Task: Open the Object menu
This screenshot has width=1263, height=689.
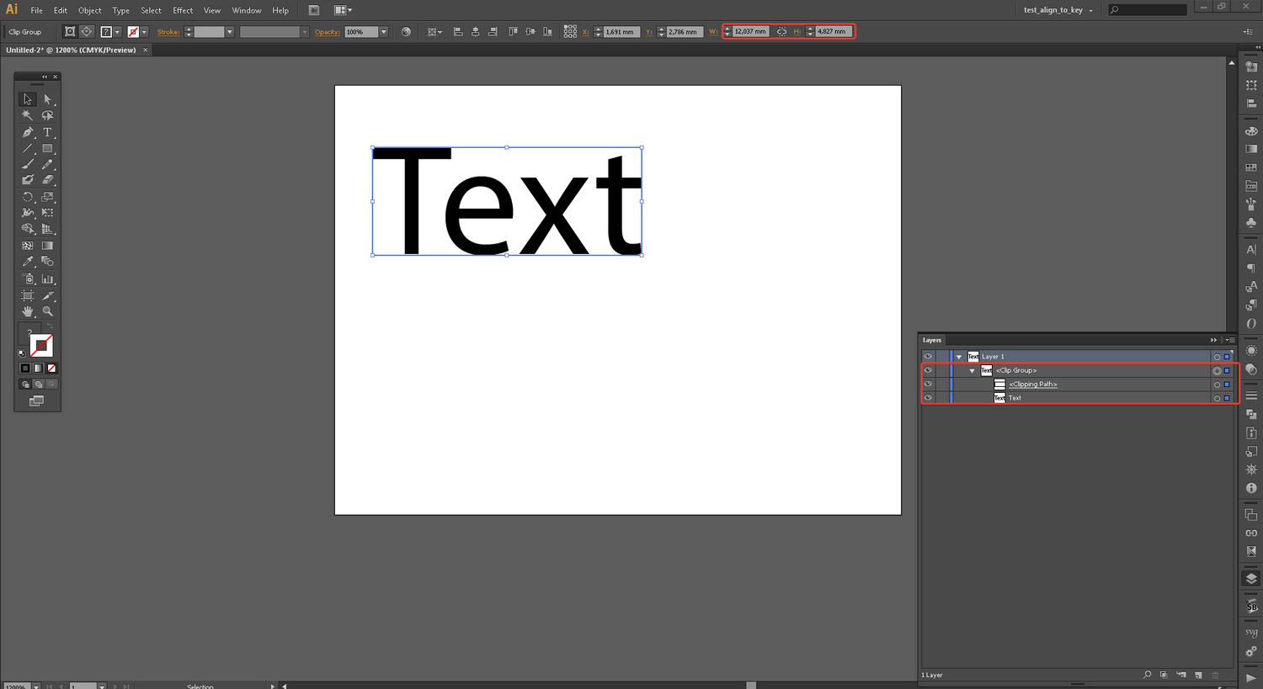Action: click(x=89, y=10)
